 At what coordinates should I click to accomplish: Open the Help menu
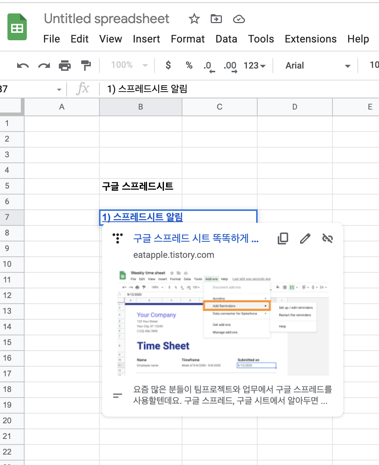click(x=358, y=39)
